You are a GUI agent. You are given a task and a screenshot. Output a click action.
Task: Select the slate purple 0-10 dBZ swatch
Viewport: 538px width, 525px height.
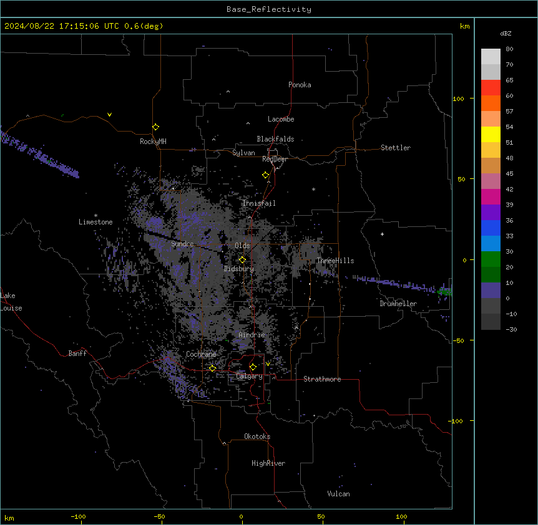[x=491, y=291]
